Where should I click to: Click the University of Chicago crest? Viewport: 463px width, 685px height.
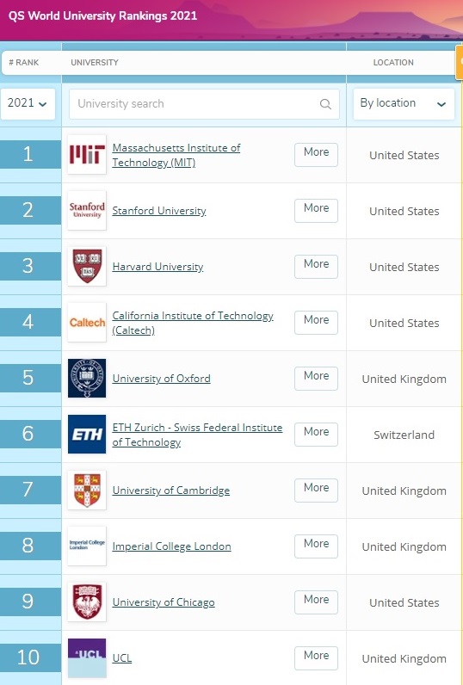pyautogui.click(x=87, y=602)
